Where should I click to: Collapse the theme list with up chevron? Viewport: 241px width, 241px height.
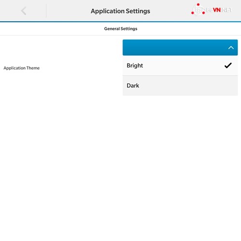point(231,48)
